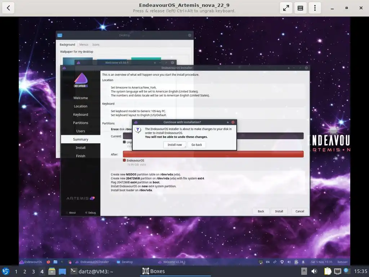The height and width of the screenshot is (277, 369).
Task: Click the Cancel button in the installer
Action: click(300, 211)
